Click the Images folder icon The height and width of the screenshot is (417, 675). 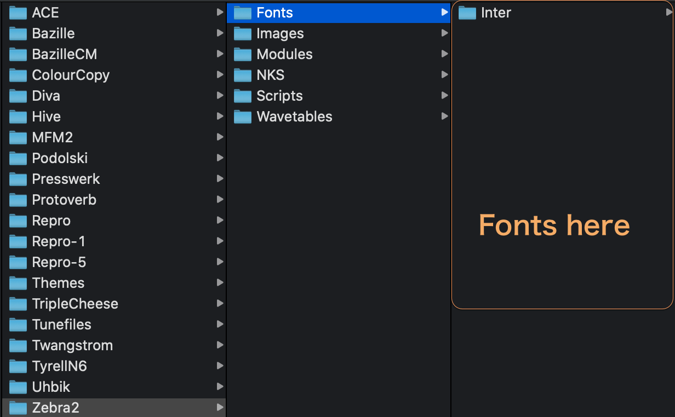(x=243, y=33)
